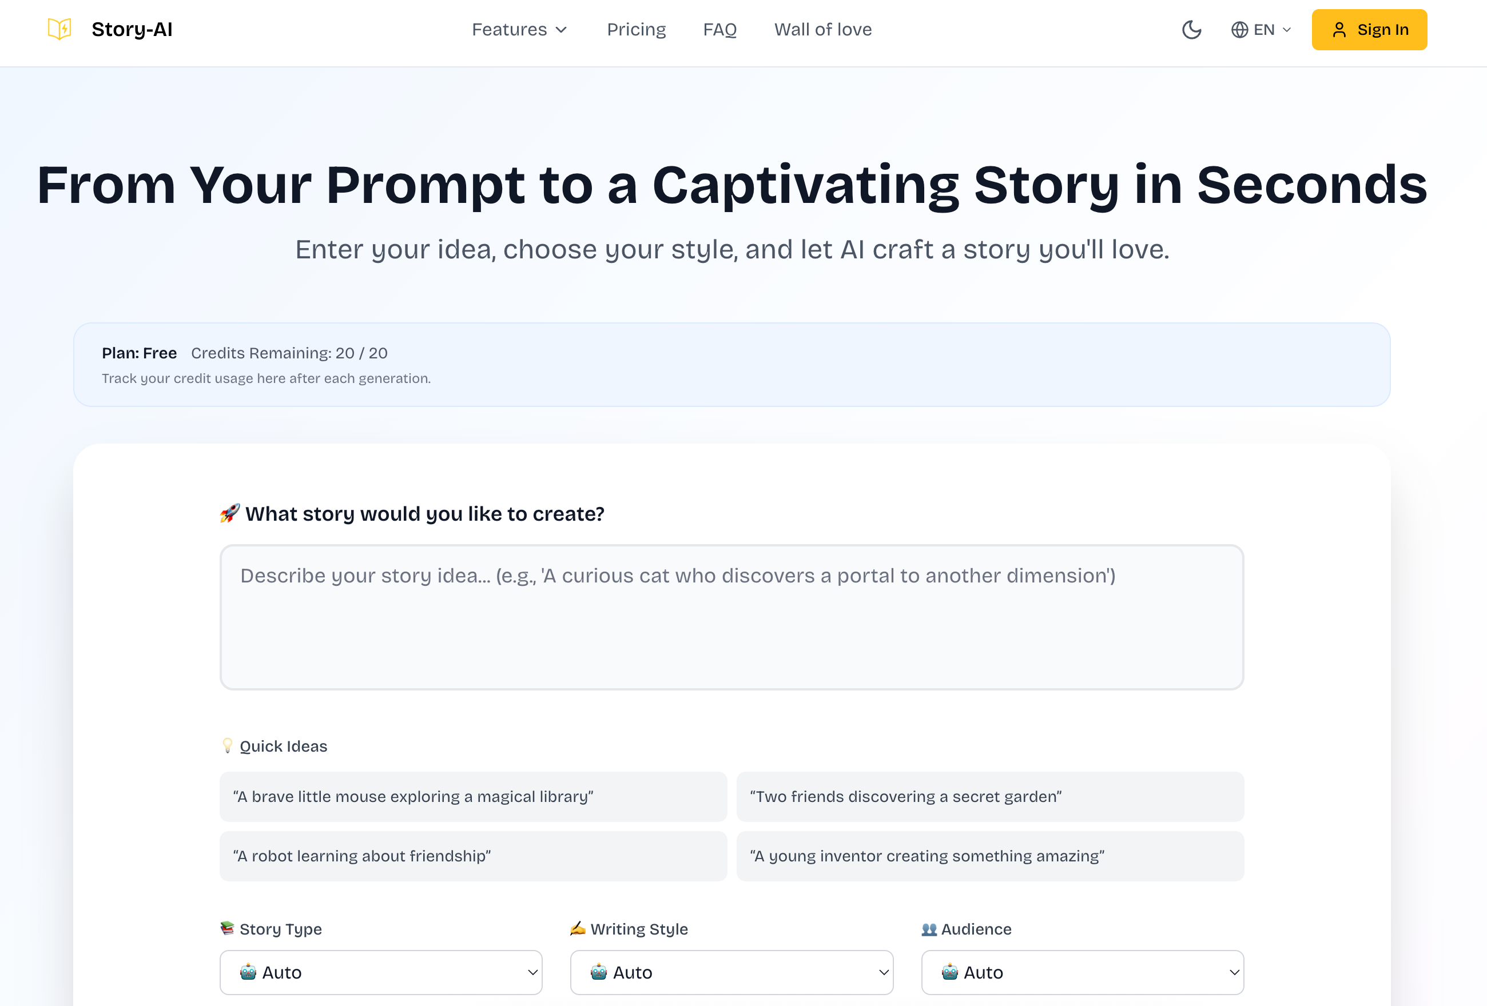
Task: Focus the story idea description text box
Action: click(731, 617)
